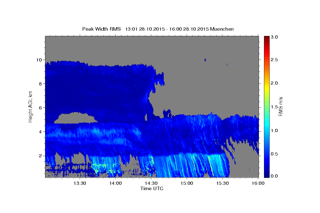
Task: Select the 14:00 time axis label
Action: tap(115, 183)
